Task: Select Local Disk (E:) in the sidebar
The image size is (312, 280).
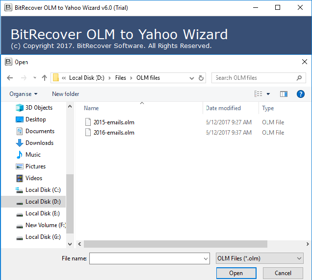Action: (x=43, y=213)
